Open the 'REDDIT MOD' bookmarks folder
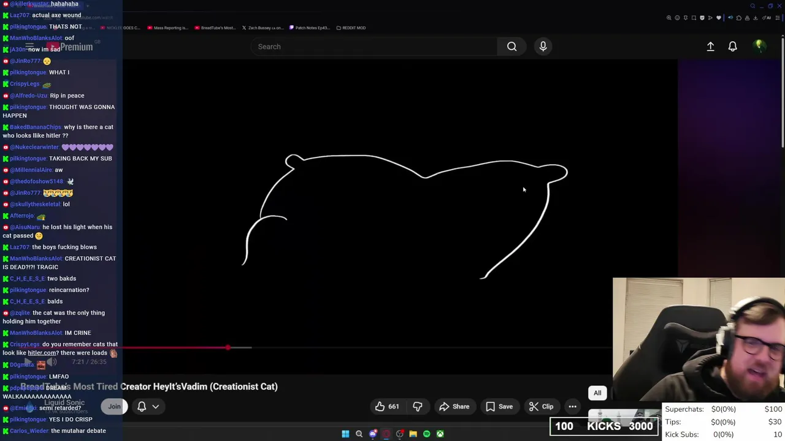The height and width of the screenshot is (441, 785). (x=351, y=28)
